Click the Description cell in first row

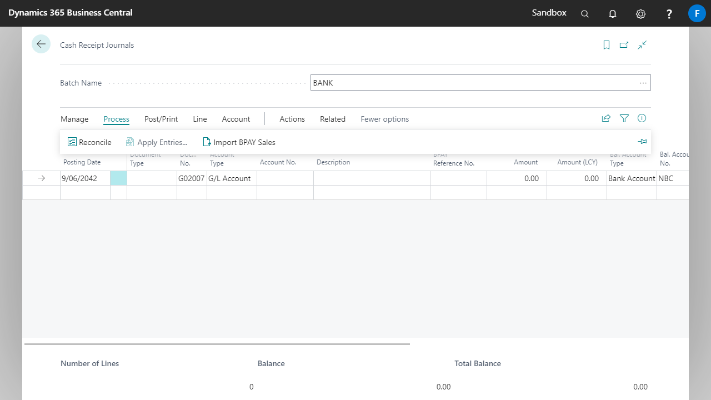click(x=371, y=178)
